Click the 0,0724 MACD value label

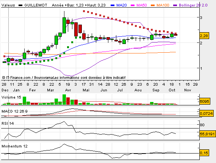(x=207, y=113)
